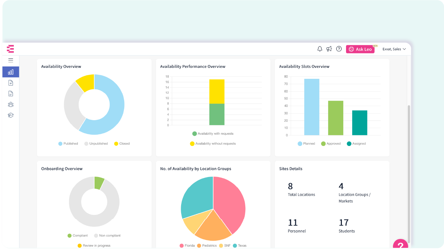Click the Sites Details title
This screenshot has width=444, height=250.
coord(291,169)
